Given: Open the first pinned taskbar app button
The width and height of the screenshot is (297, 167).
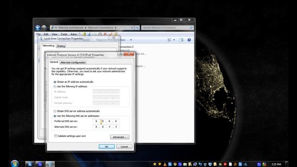Looking at the screenshot, I should [x=30, y=164].
